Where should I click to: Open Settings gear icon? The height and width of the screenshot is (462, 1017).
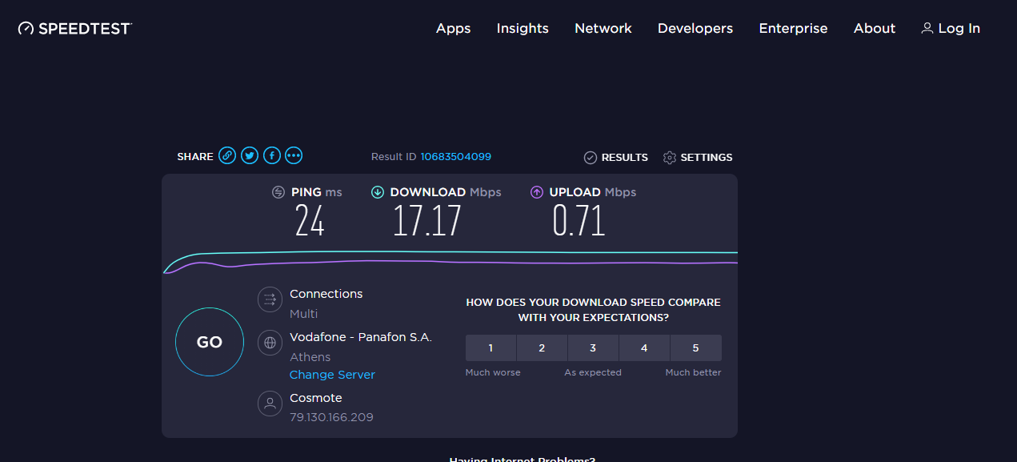pyautogui.click(x=670, y=158)
